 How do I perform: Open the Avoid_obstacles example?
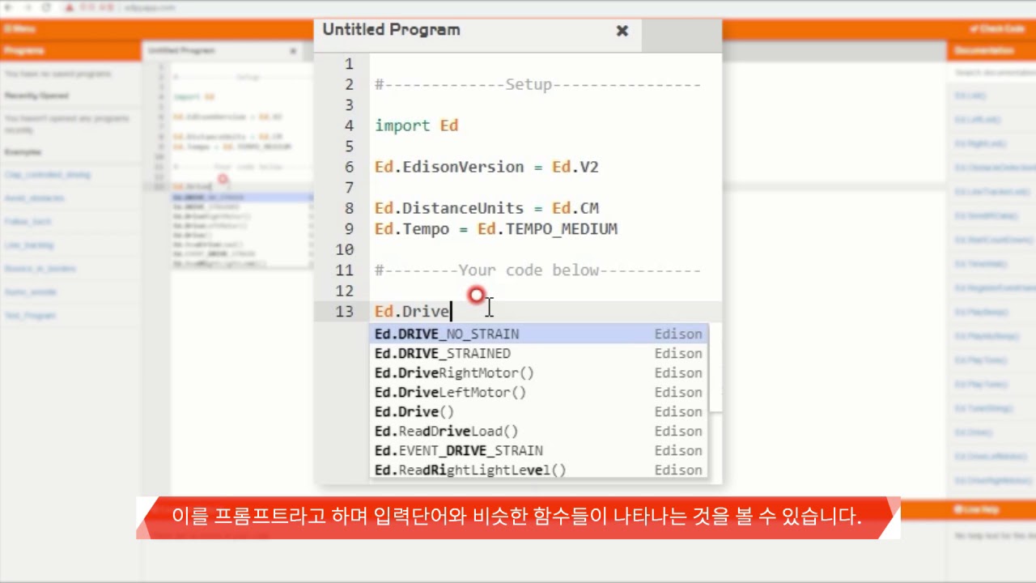[x=34, y=198]
